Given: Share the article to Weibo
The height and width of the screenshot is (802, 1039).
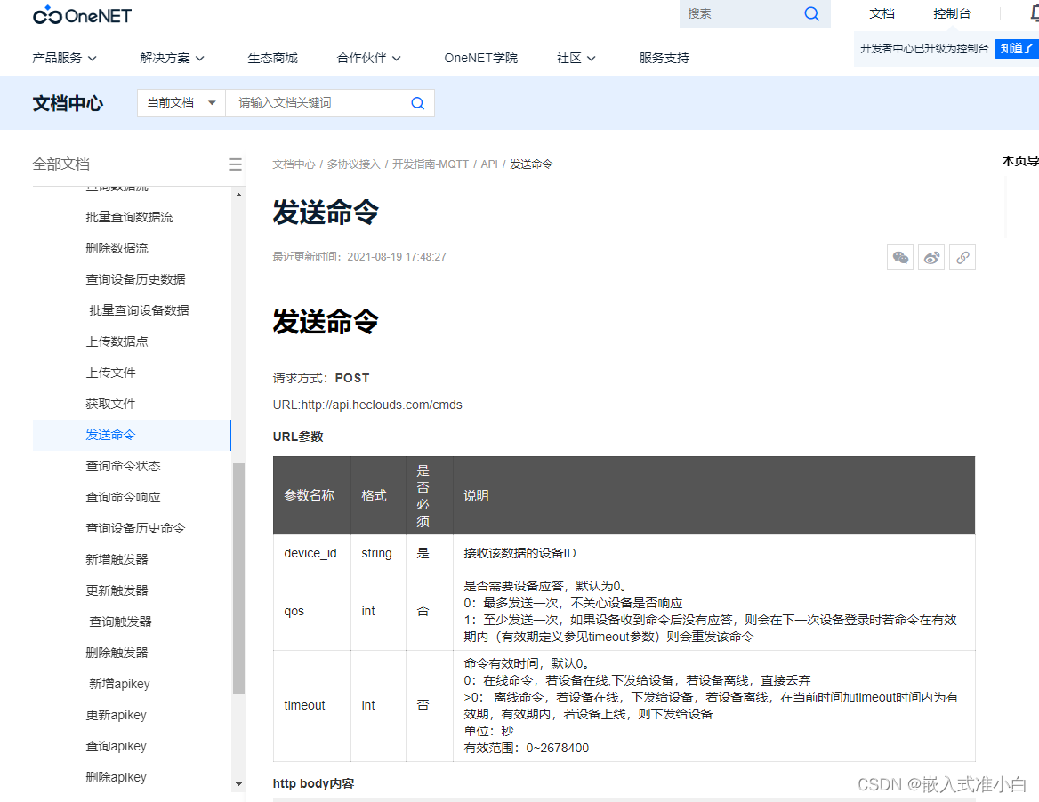Looking at the screenshot, I should [930, 256].
